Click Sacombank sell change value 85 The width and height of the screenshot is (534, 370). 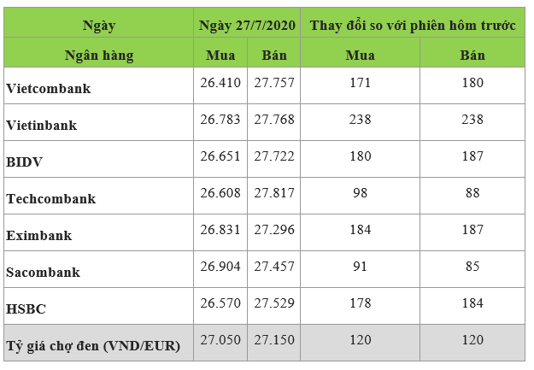coord(472,266)
